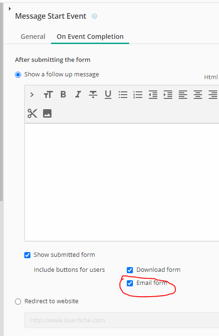Center align text in editor

[x=198, y=95]
